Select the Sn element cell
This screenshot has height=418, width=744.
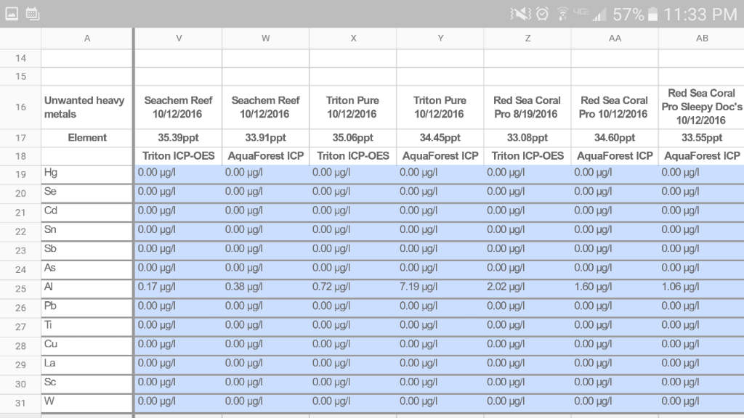[87, 231]
